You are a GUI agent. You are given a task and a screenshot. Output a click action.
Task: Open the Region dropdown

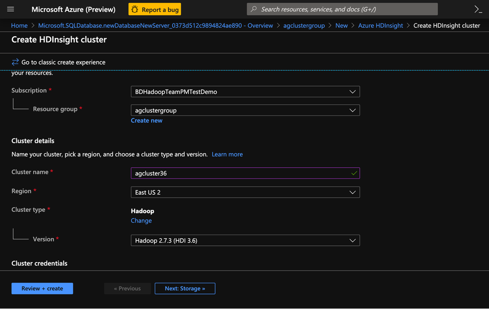pos(245,193)
